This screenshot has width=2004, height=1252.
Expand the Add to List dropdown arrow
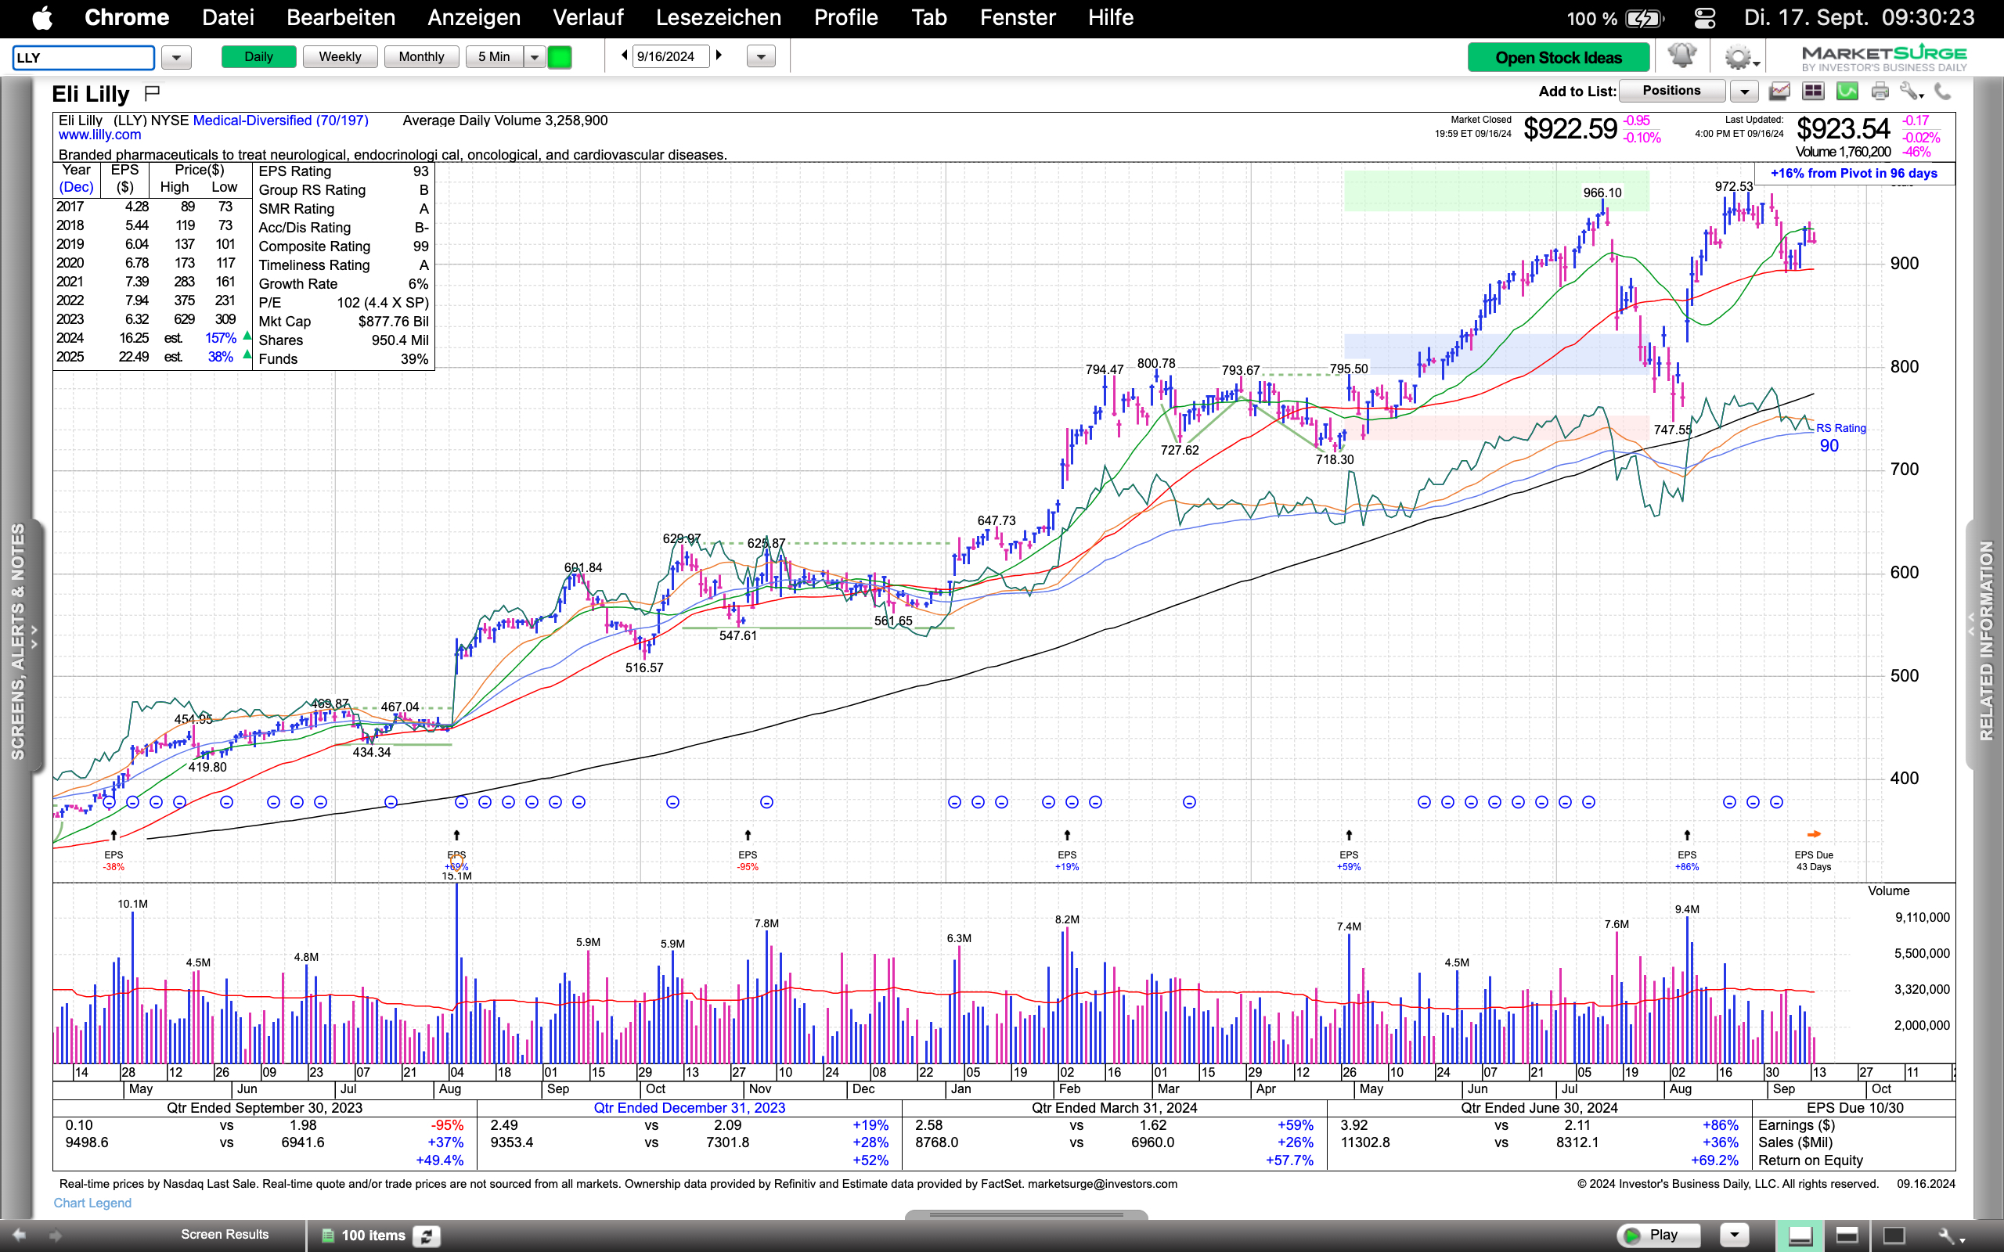click(x=1744, y=91)
